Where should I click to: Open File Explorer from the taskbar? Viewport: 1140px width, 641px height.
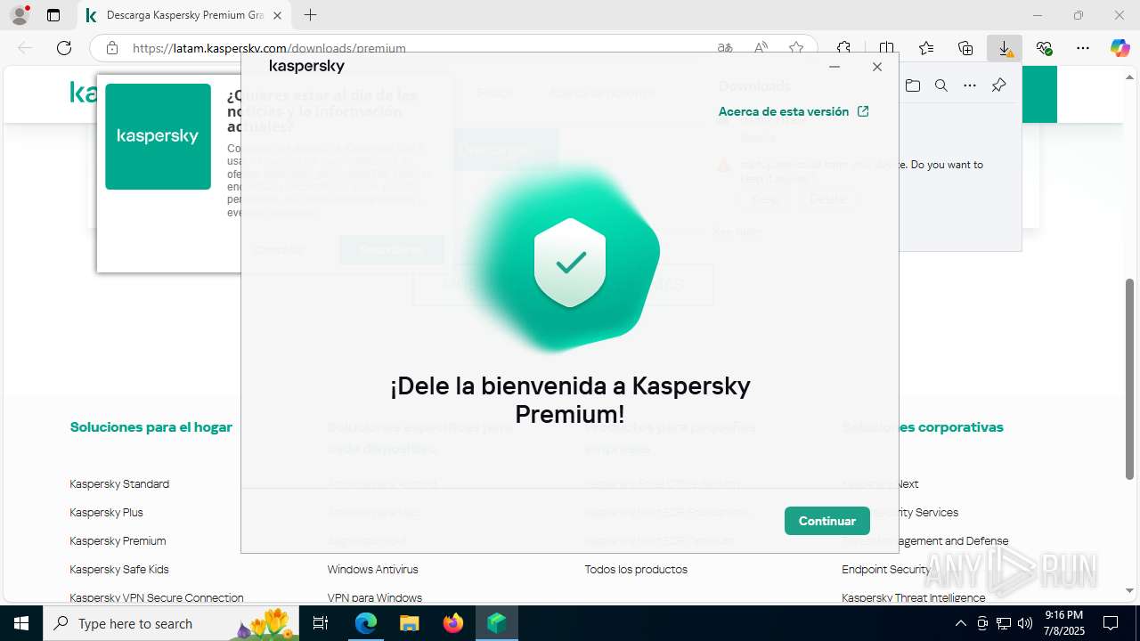pyautogui.click(x=409, y=623)
